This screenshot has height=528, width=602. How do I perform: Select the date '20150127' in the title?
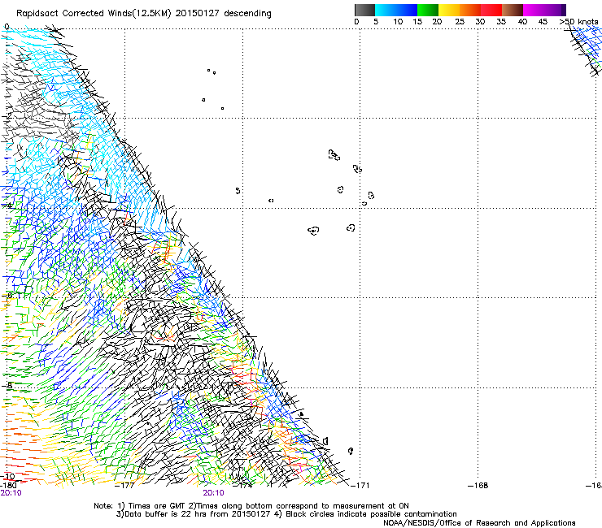[198, 14]
